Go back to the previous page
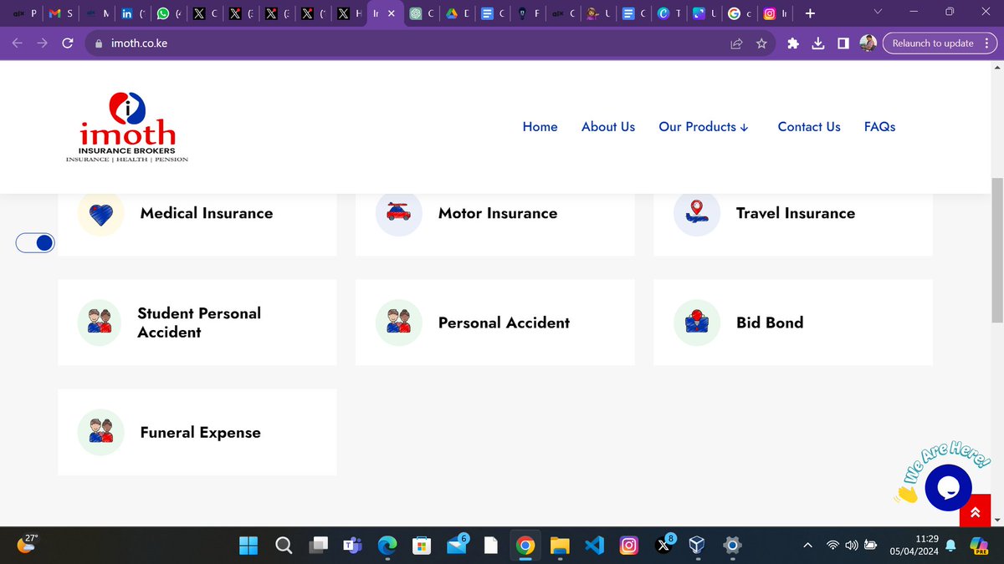Viewport: 1004px width, 564px height. [17, 43]
